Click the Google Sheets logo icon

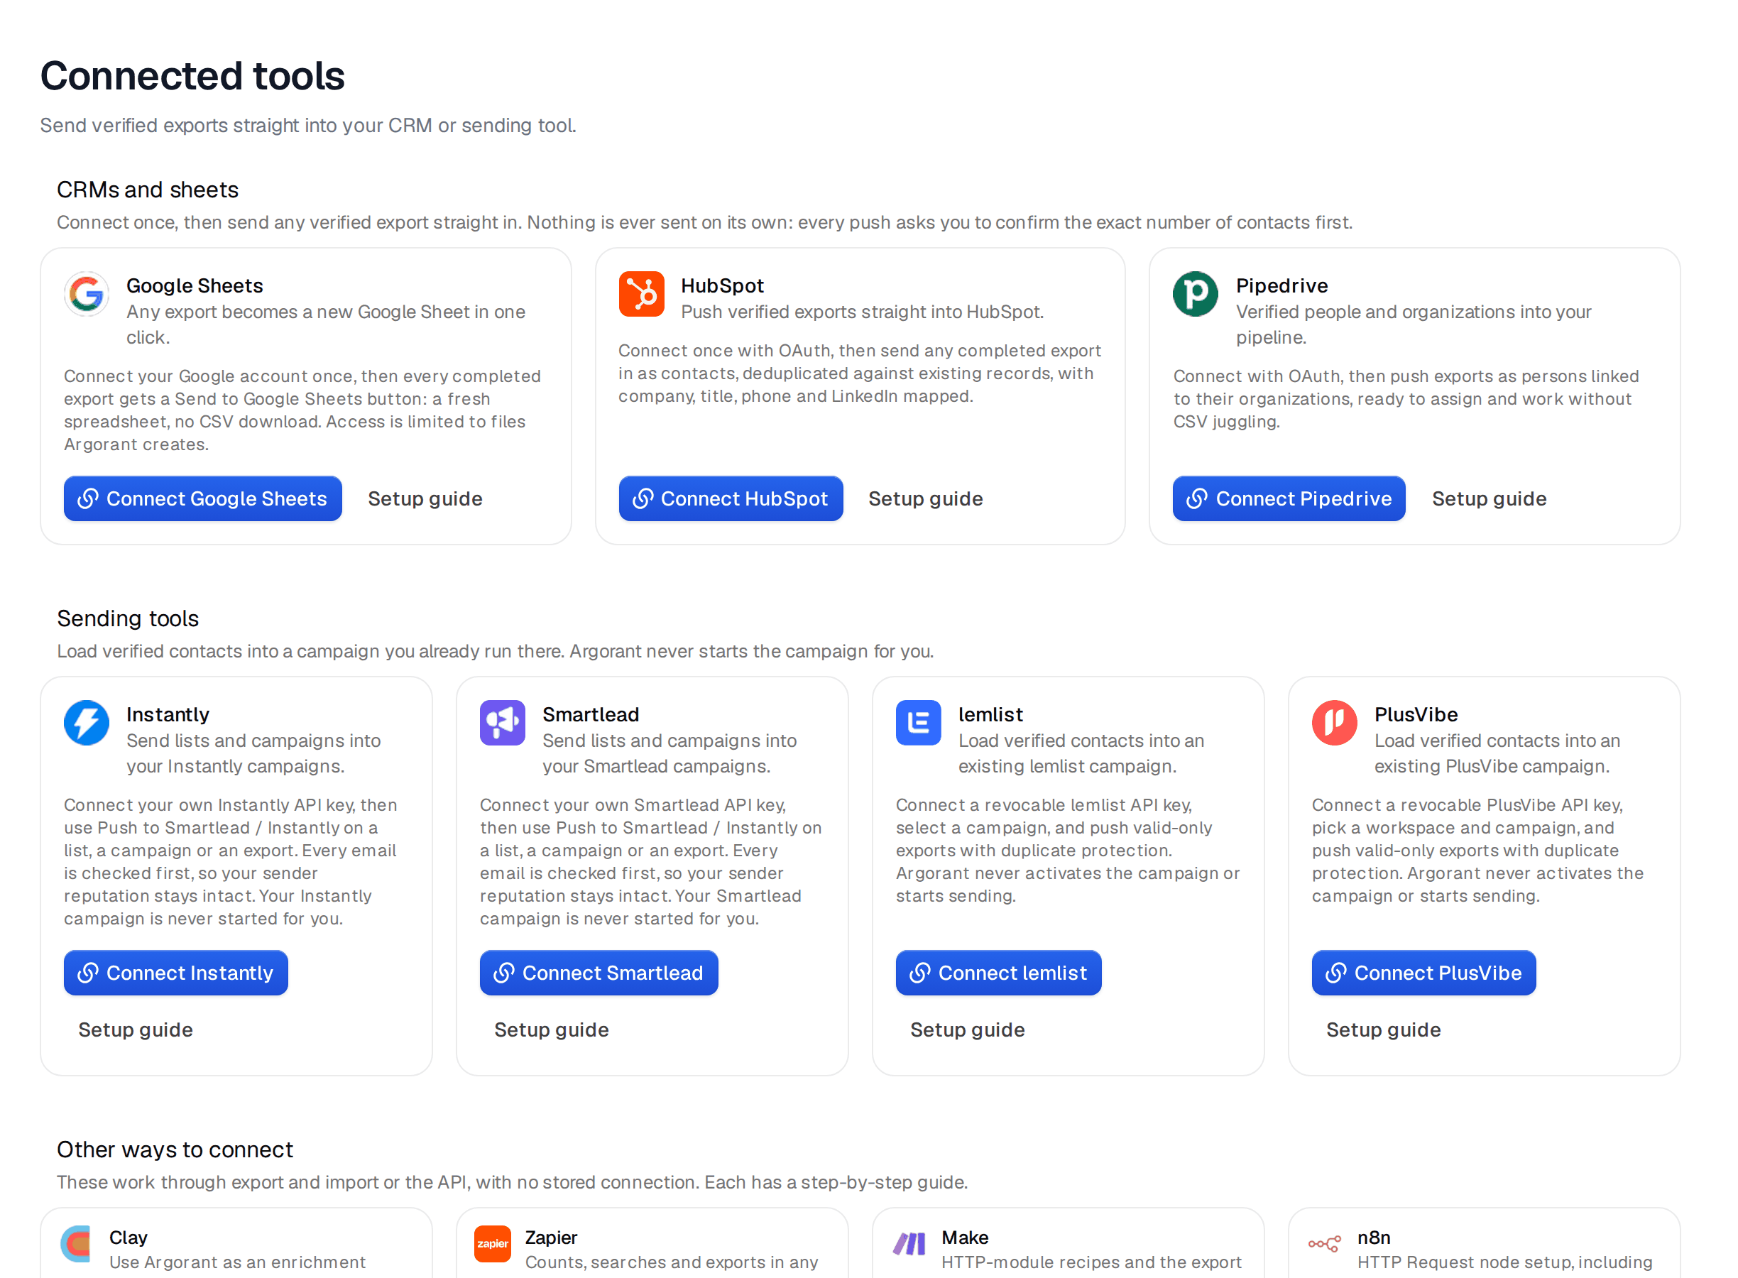point(87,294)
